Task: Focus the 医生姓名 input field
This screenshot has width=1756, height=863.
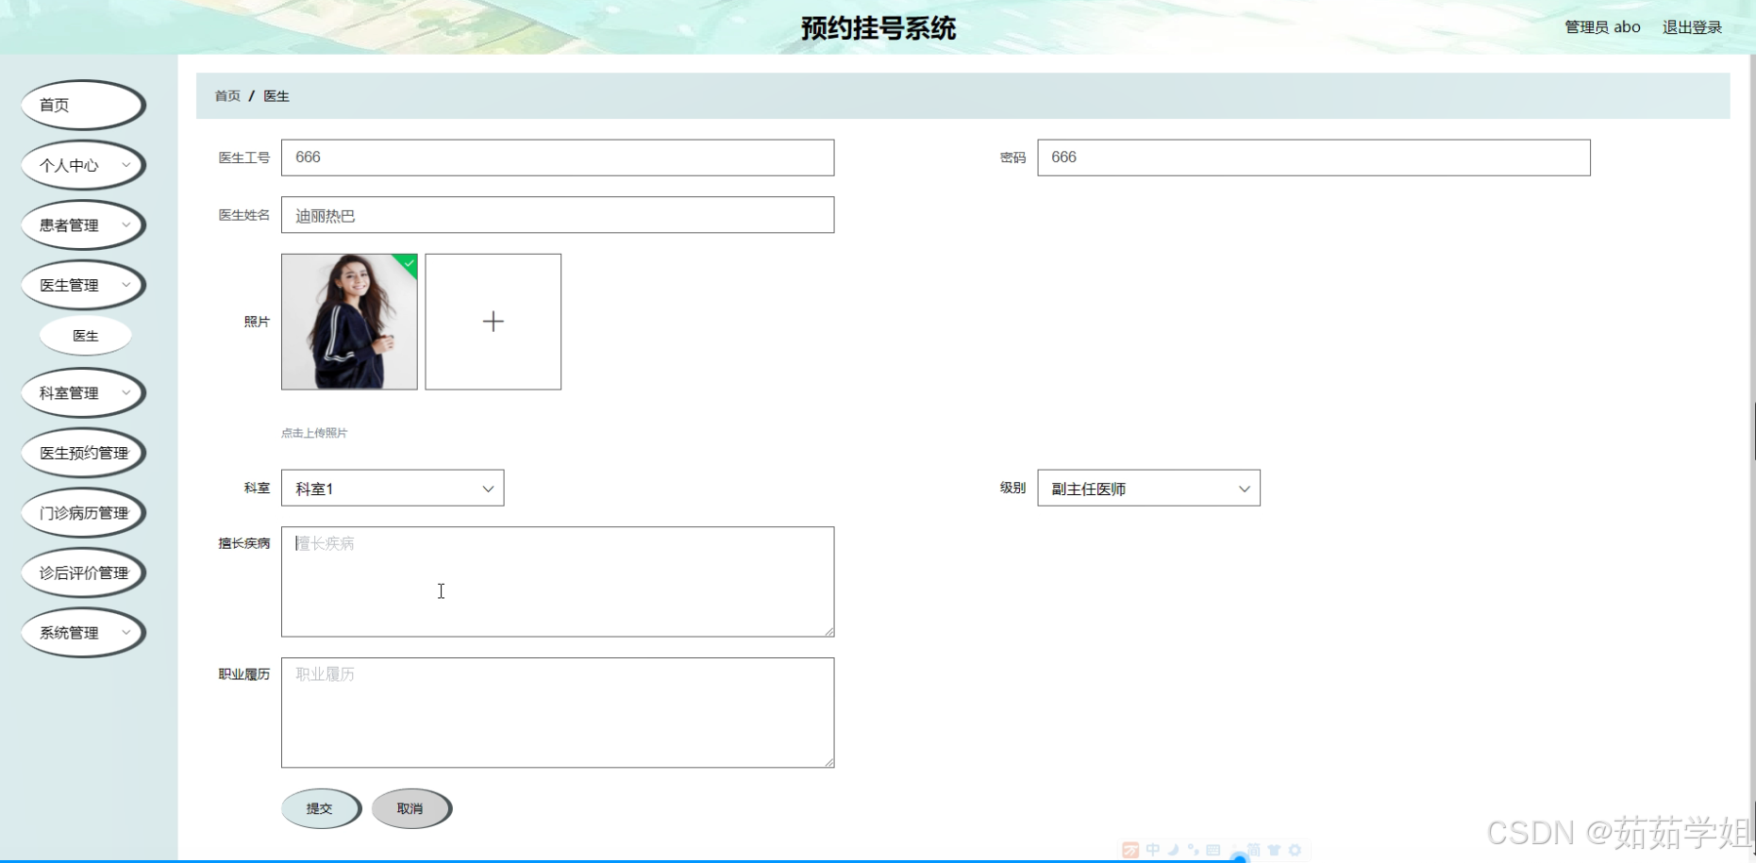Action: 558,215
